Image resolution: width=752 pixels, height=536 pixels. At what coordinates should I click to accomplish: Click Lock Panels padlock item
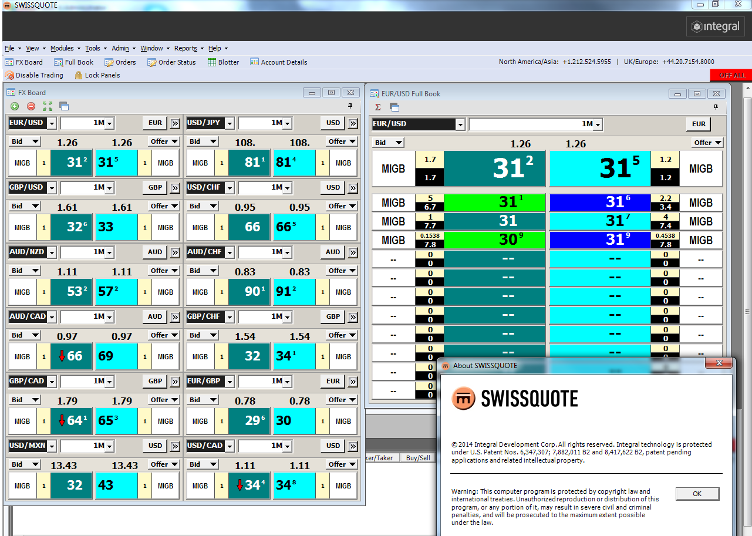coord(97,75)
